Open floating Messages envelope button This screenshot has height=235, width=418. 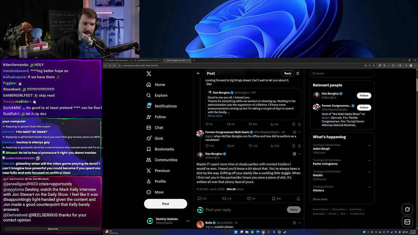(407, 222)
